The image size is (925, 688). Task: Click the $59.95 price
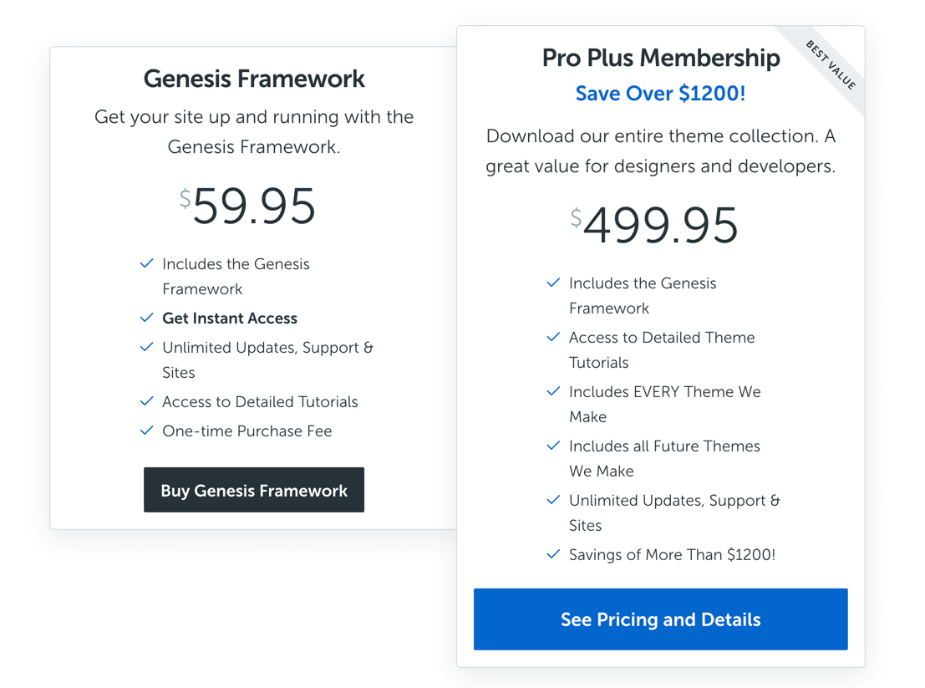pos(248,206)
